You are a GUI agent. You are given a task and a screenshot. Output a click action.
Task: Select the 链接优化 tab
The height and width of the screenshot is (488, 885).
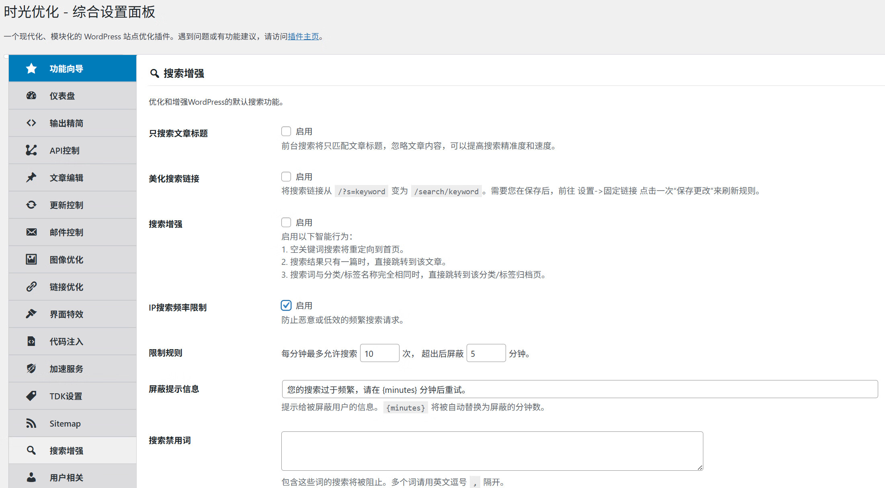(x=72, y=287)
